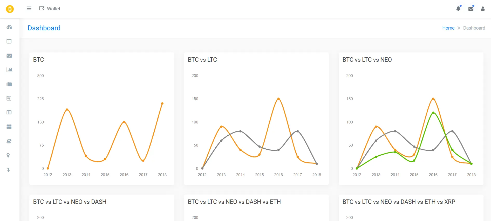Open the widgets blocks icon in sidebar
The image size is (491, 221).
pos(9,127)
